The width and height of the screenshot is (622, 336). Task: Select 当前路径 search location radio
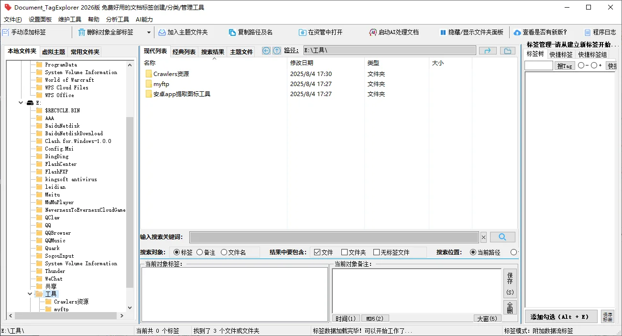tap(473, 252)
